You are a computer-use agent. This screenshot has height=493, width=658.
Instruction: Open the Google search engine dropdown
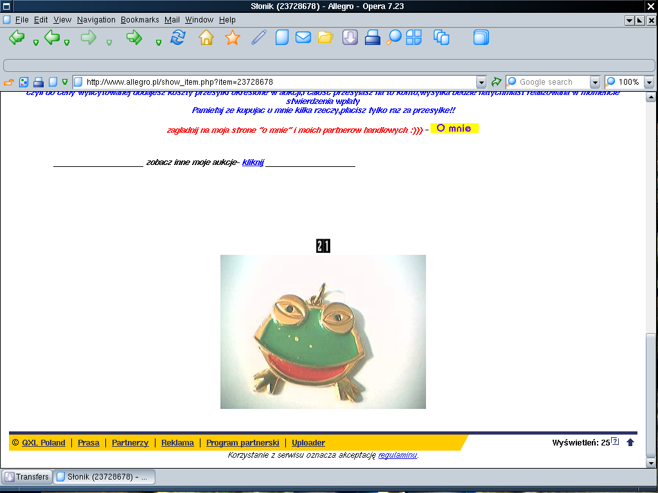[x=594, y=82]
